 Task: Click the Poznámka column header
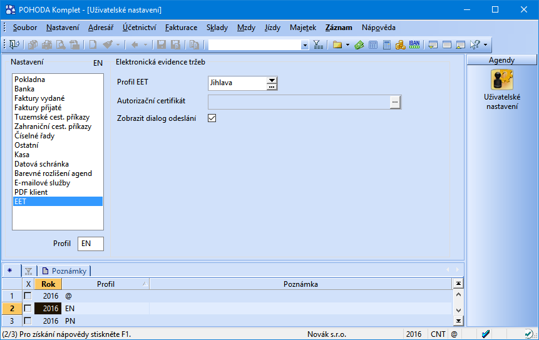300,284
